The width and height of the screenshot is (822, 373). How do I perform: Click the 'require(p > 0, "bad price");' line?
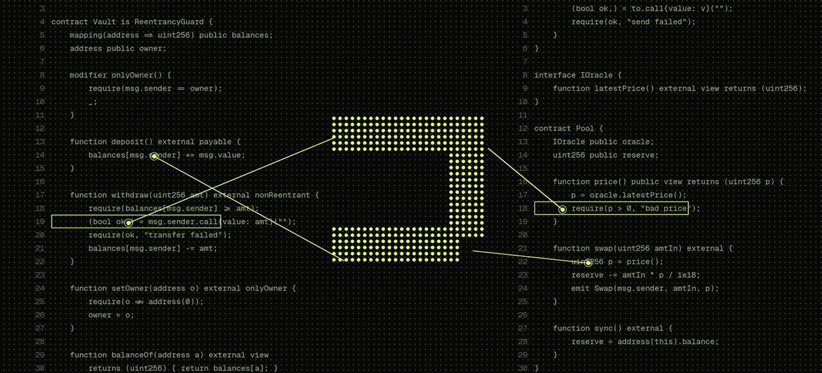click(x=636, y=209)
